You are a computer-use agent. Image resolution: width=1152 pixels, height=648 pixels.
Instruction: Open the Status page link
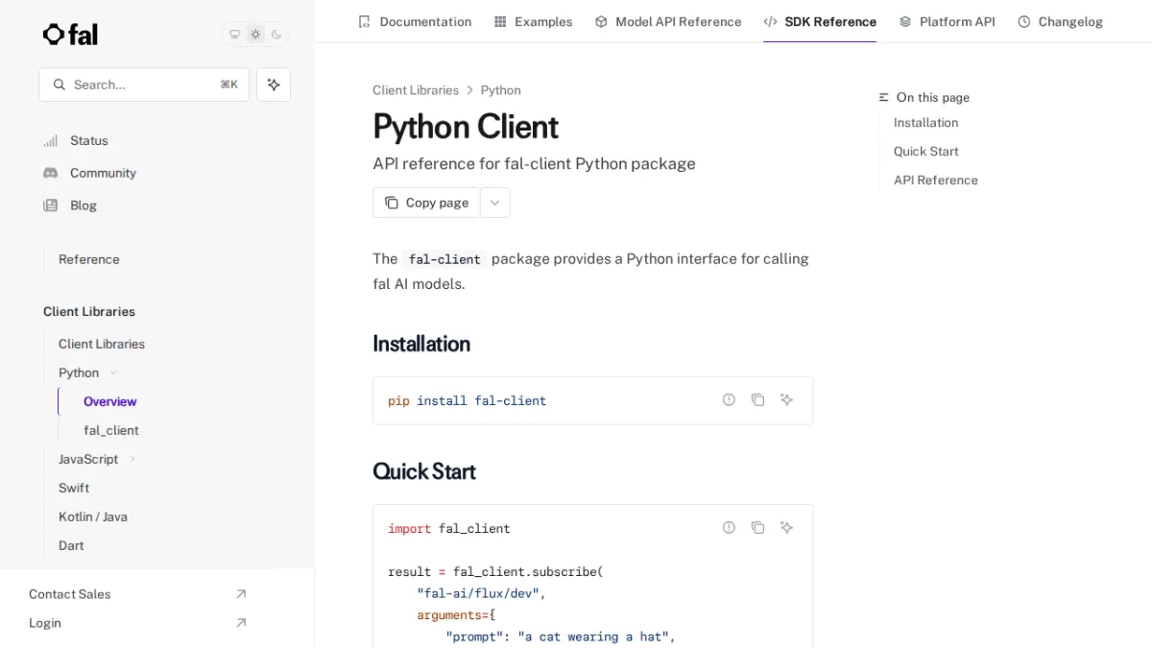tap(89, 140)
